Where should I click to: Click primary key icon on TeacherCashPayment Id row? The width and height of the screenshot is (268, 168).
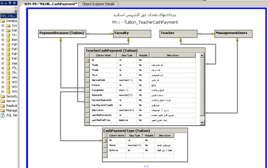[x=88, y=60]
